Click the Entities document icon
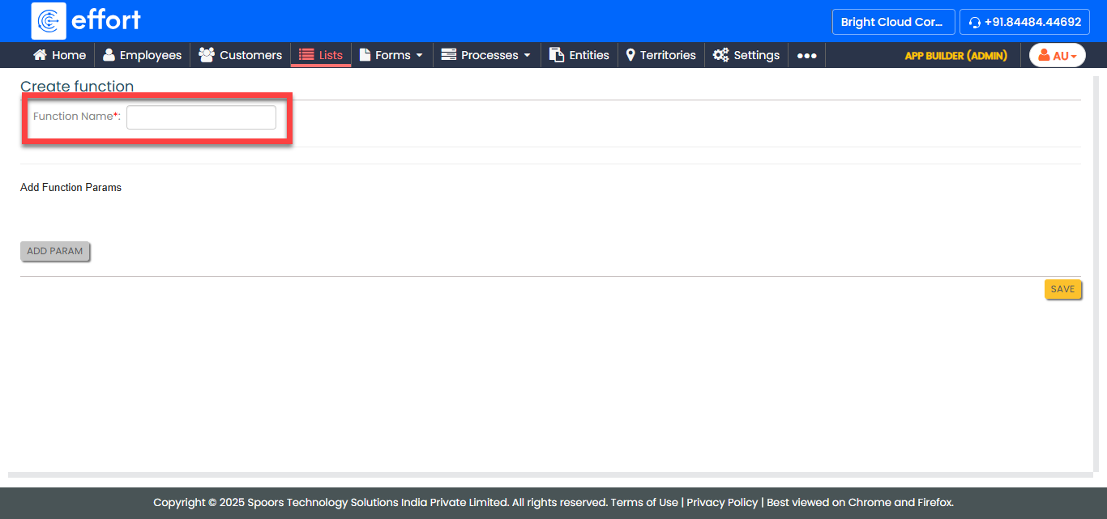1107x519 pixels. click(557, 55)
